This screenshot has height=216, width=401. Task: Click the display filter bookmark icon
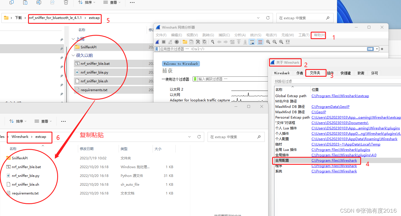point(157,49)
